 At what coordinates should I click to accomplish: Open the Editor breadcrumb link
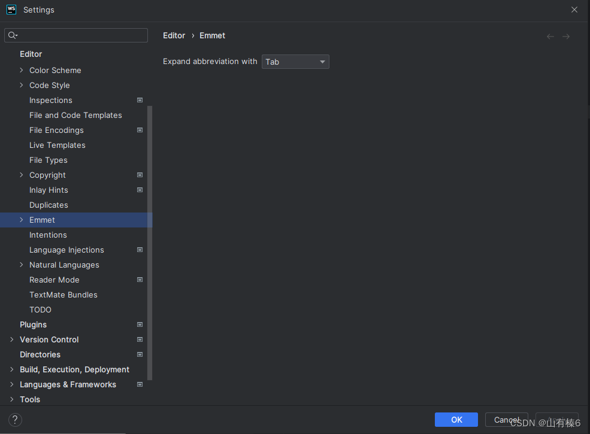click(x=174, y=35)
